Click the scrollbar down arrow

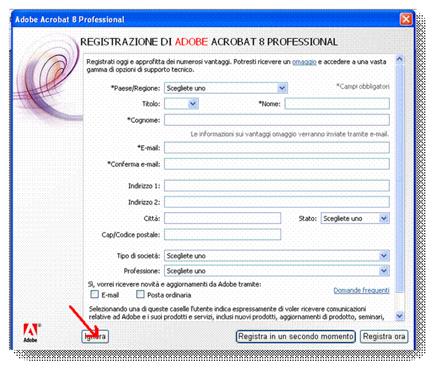point(399,315)
